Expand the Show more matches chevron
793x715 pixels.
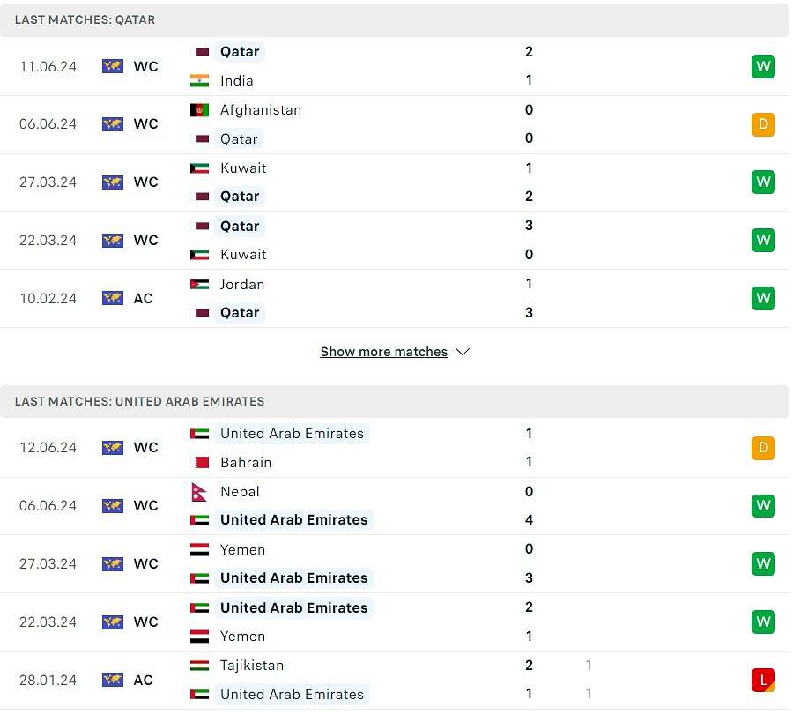tap(463, 352)
